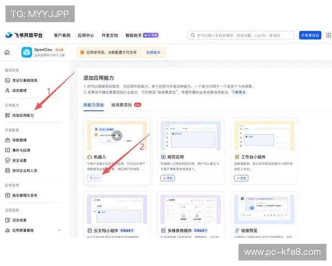Screen dimensions: 332x266
Task: Select 安全设置 in the sidebar
Action: point(19,160)
